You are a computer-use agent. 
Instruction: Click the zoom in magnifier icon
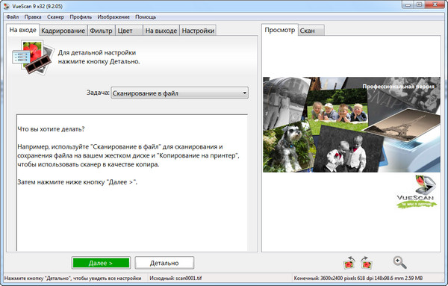click(x=399, y=262)
